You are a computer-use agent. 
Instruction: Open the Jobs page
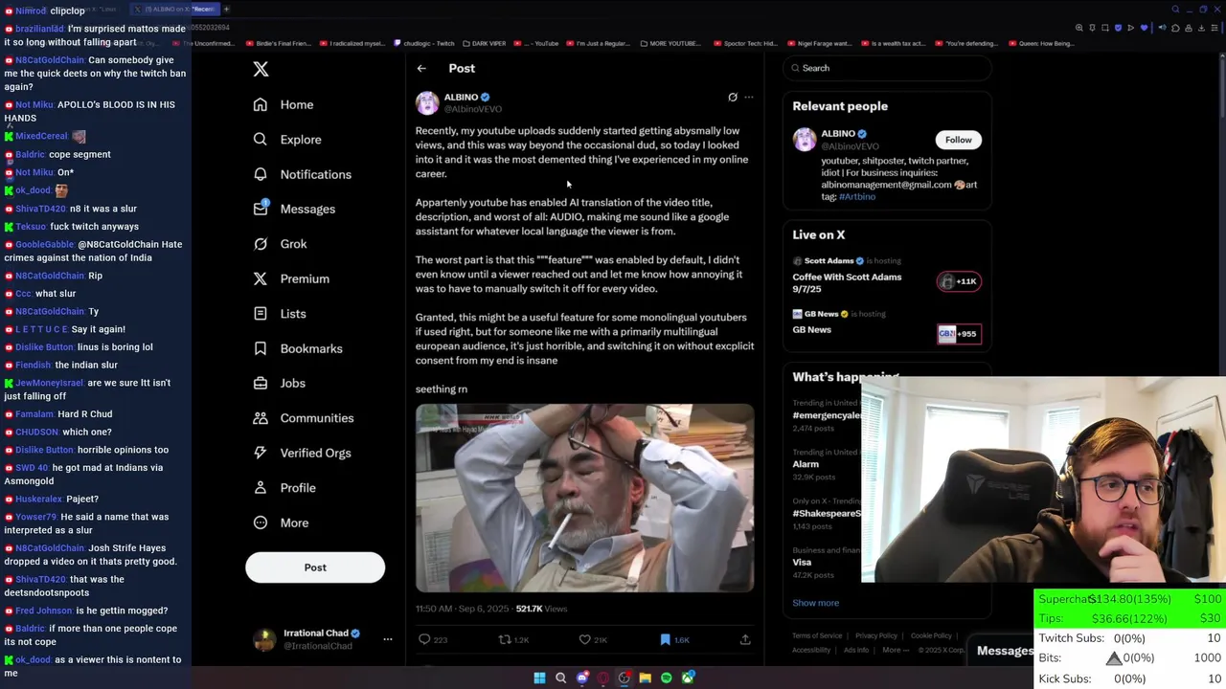point(279,383)
